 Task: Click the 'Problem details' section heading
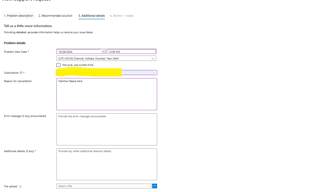pyautogui.click(x=15, y=43)
